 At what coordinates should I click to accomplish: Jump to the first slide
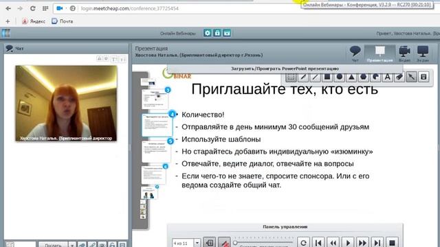318,243
